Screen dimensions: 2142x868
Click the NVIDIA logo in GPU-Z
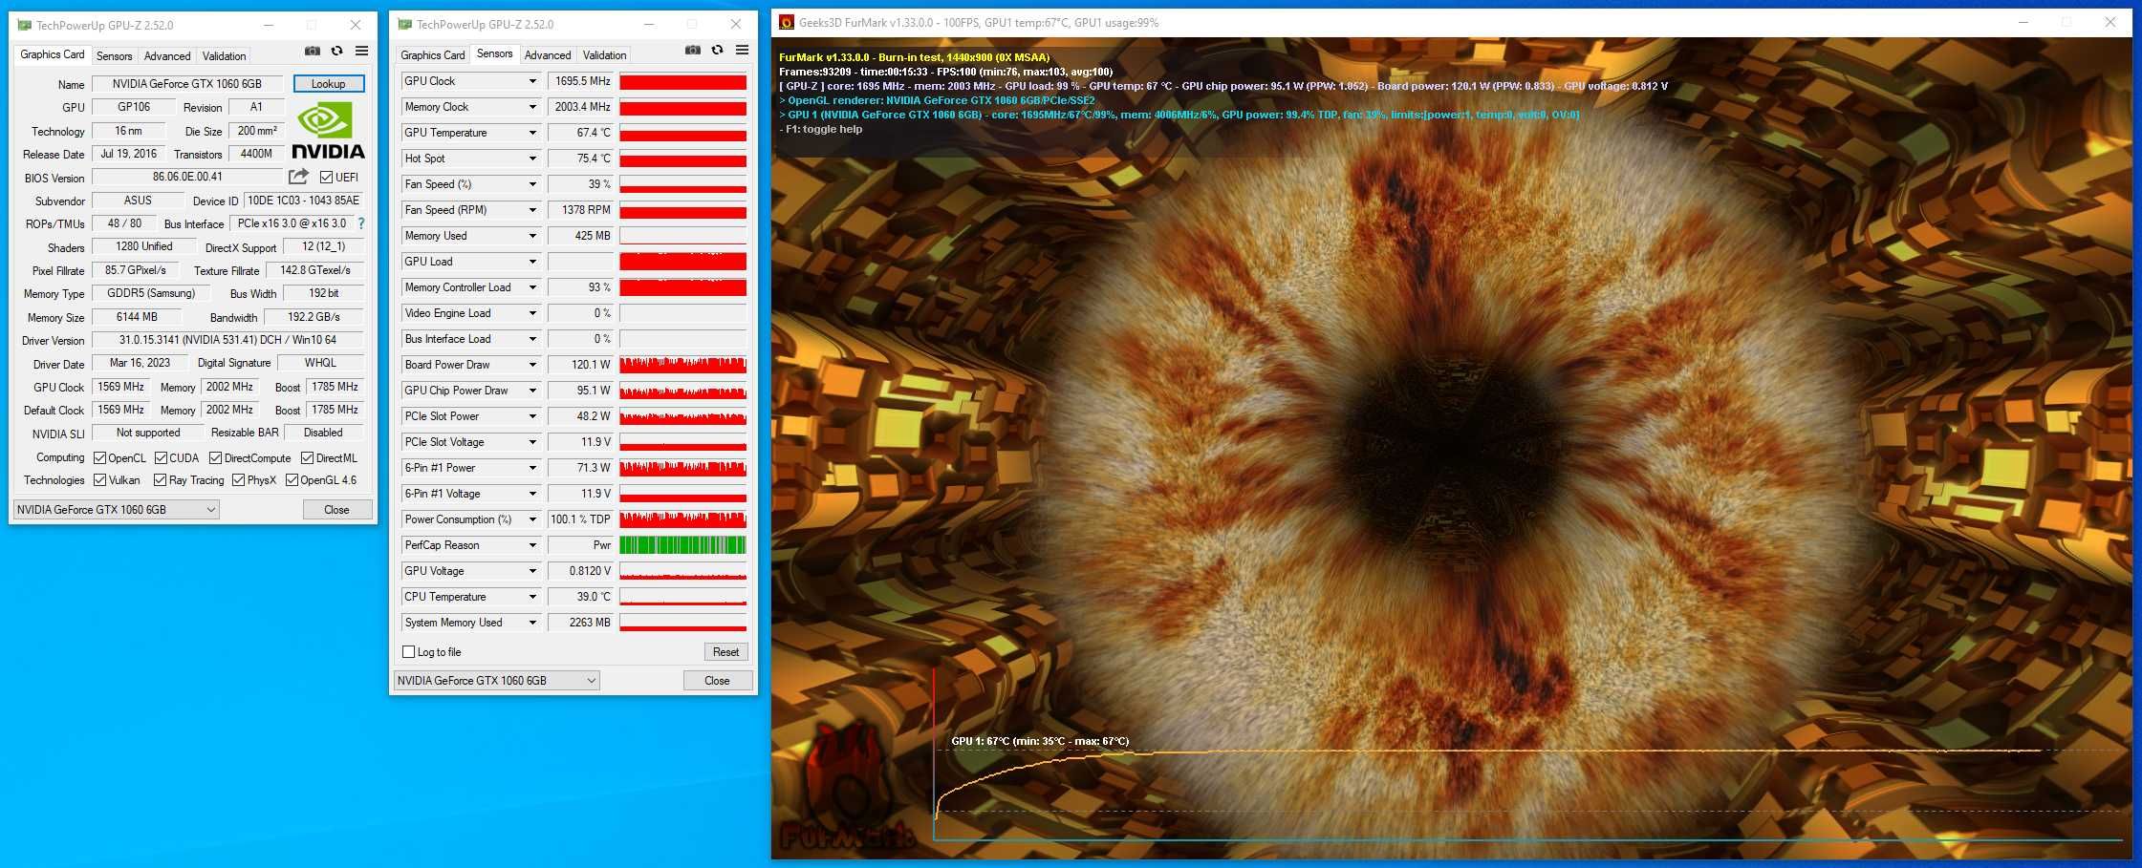[x=328, y=131]
